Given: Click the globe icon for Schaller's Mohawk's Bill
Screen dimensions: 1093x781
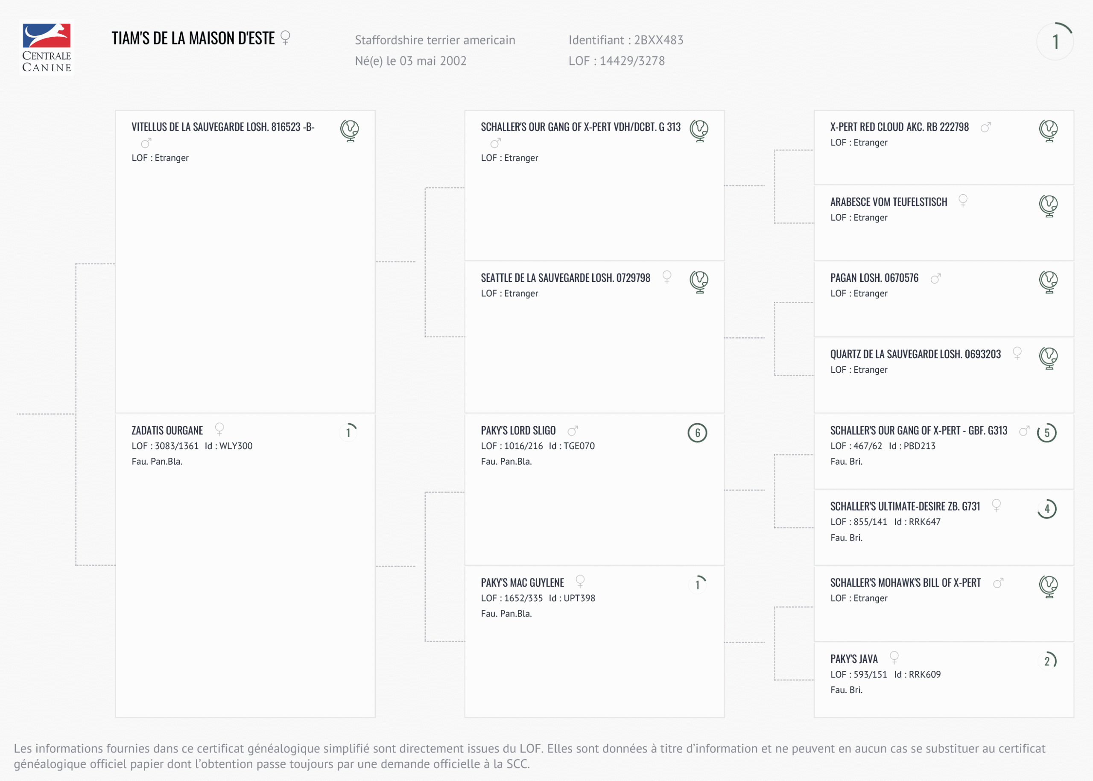Looking at the screenshot, I should coord(1048,586).
